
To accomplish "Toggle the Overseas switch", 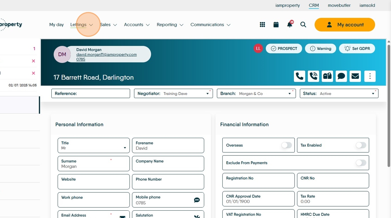I will pos(287,145).
